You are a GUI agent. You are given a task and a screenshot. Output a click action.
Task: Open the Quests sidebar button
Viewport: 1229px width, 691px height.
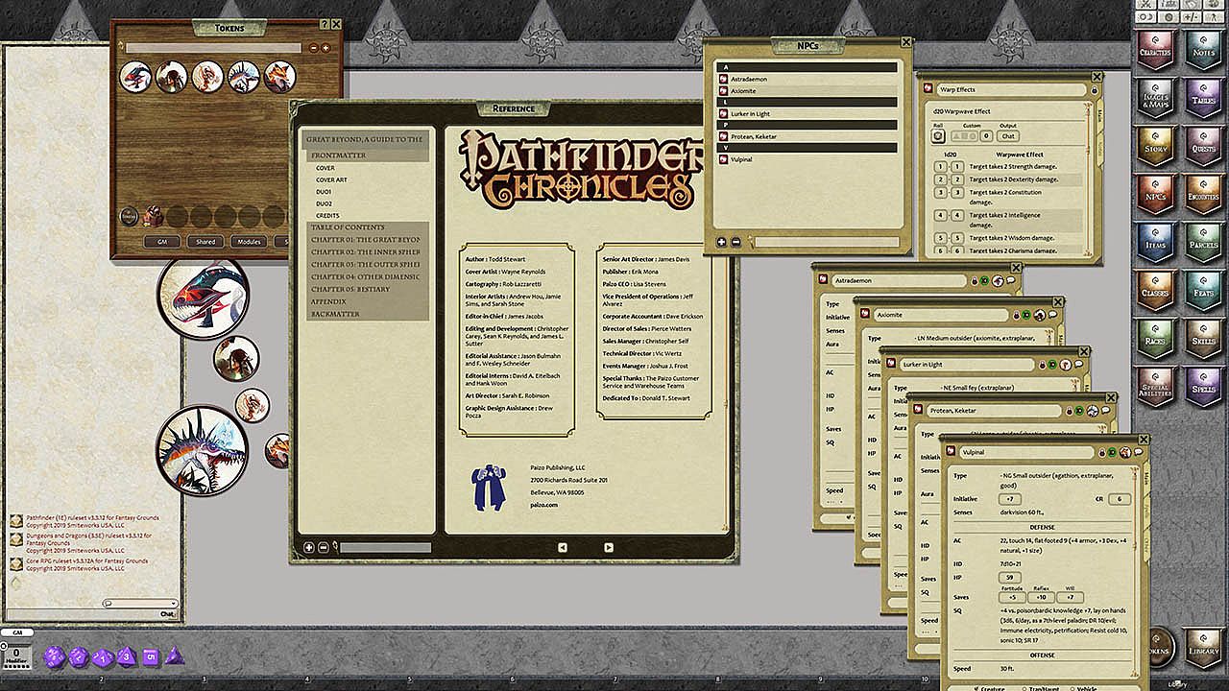1202,145
